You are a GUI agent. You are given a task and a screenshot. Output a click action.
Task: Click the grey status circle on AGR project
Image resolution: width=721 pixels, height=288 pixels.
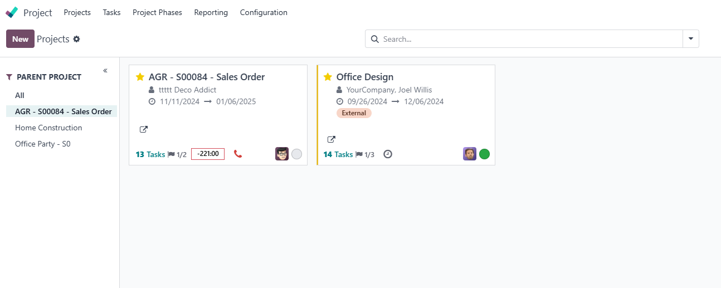tap(296, 154)
